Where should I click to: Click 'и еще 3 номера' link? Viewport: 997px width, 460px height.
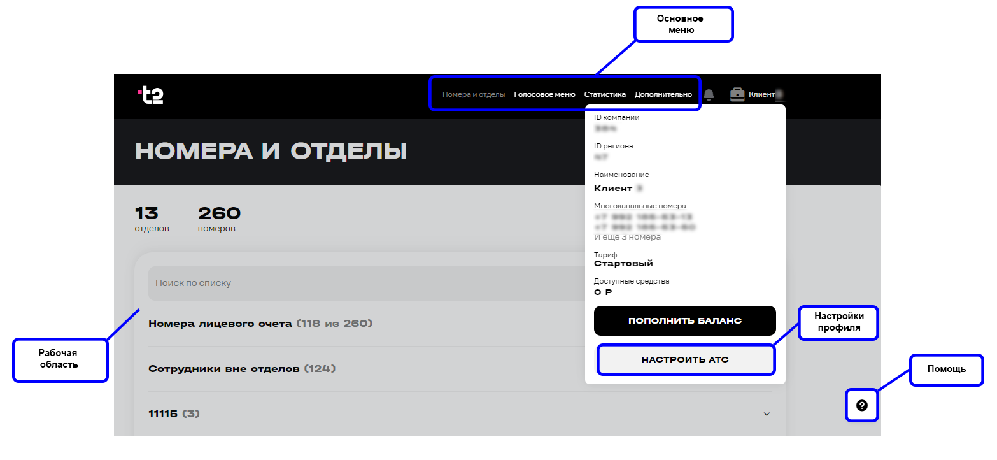[627, 237]
